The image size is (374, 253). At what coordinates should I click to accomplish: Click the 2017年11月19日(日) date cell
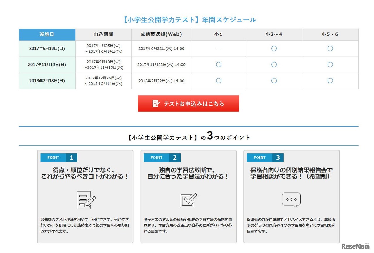pos(47,65)
